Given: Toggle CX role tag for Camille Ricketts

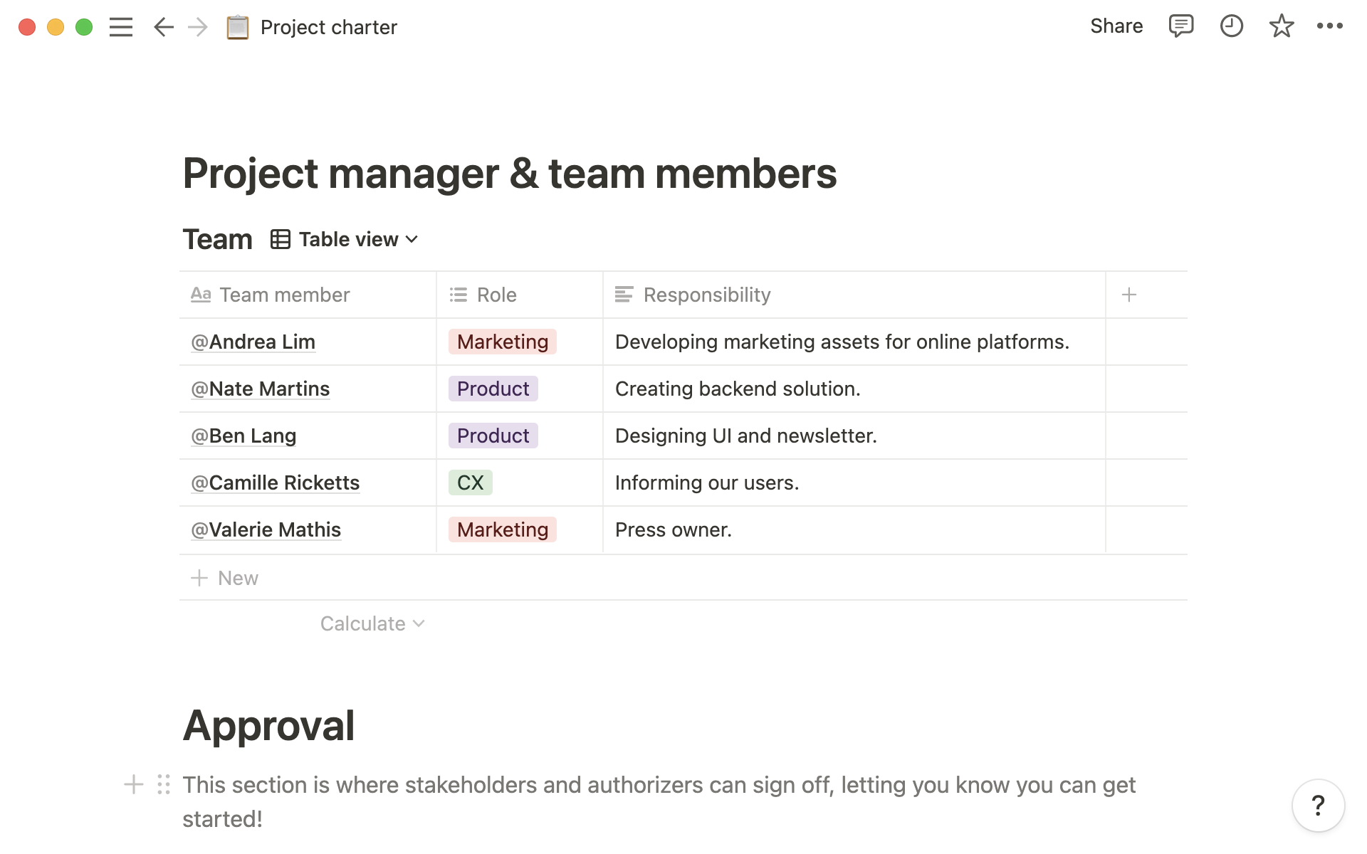Looking at the screenshot, I should click(x=471, y=482).
